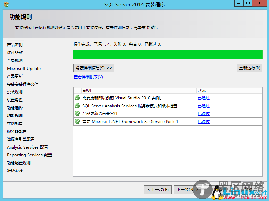Click the 规则 column header

coord(139,90)
